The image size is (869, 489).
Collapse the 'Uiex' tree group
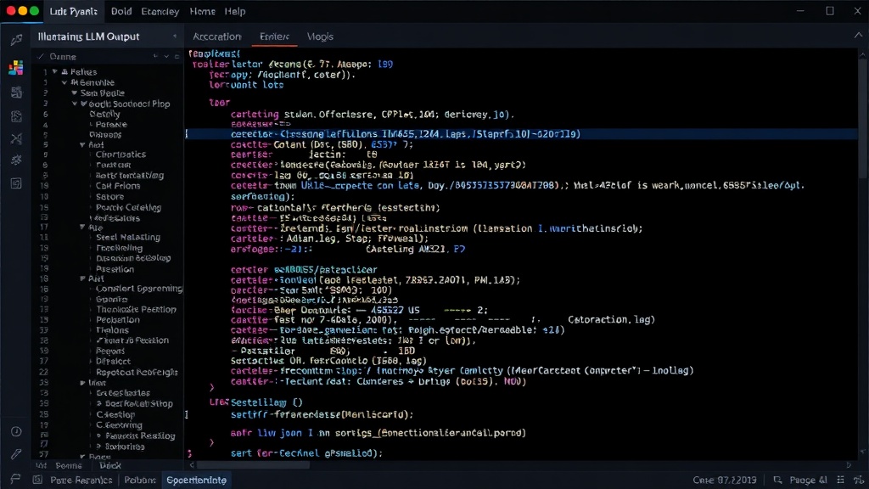tap(82, 383)
